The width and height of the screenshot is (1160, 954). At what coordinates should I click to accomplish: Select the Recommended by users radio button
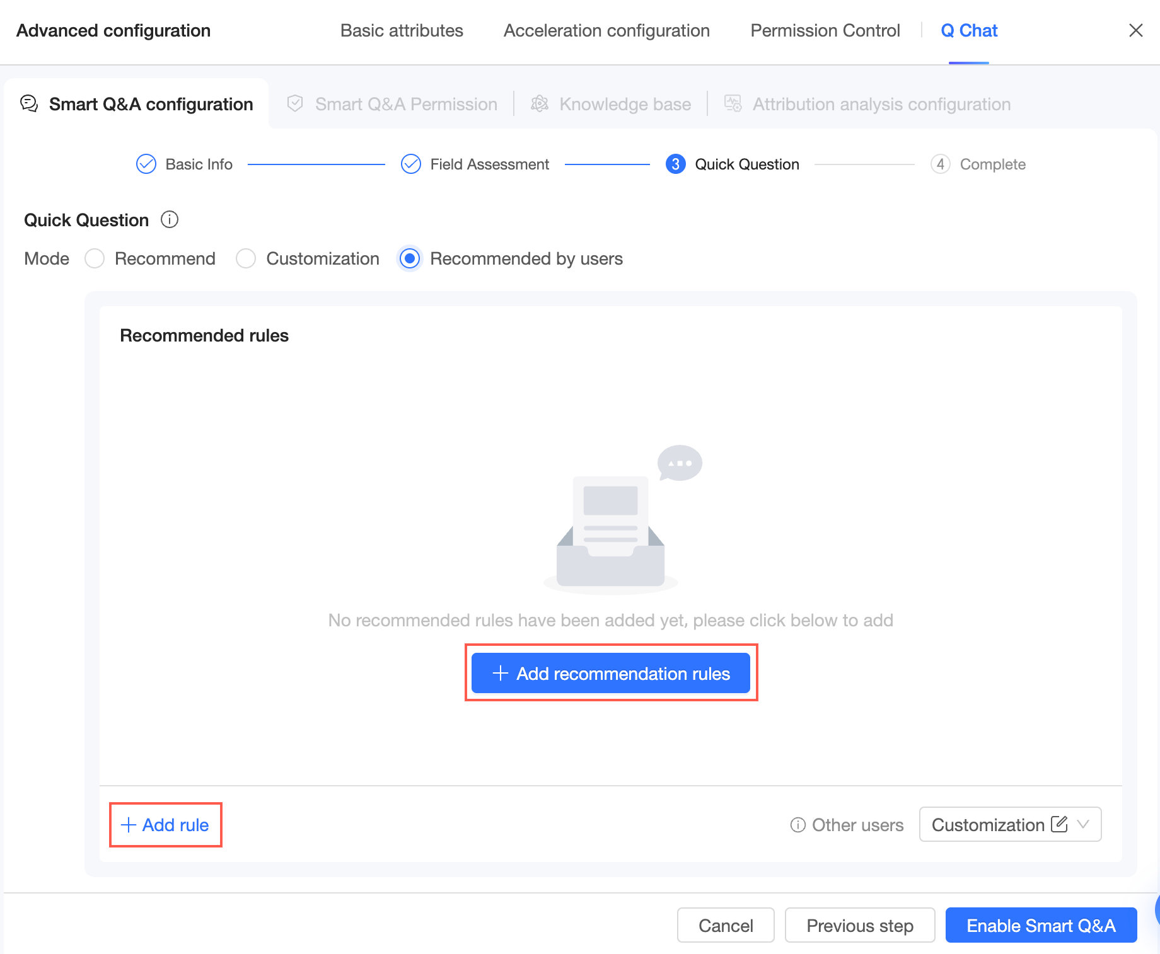click(x=410, y=258)
